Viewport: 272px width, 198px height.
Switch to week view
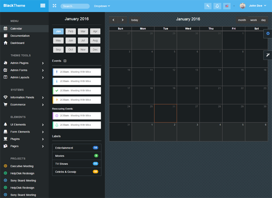pyautogui.click(x=253, y=20)
